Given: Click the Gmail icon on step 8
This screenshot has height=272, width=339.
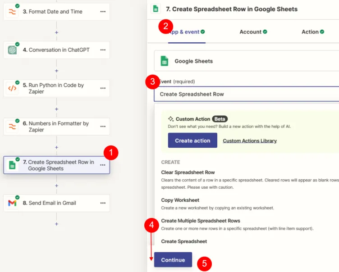Looking at the screenshot, I should (x=12, y=203).
